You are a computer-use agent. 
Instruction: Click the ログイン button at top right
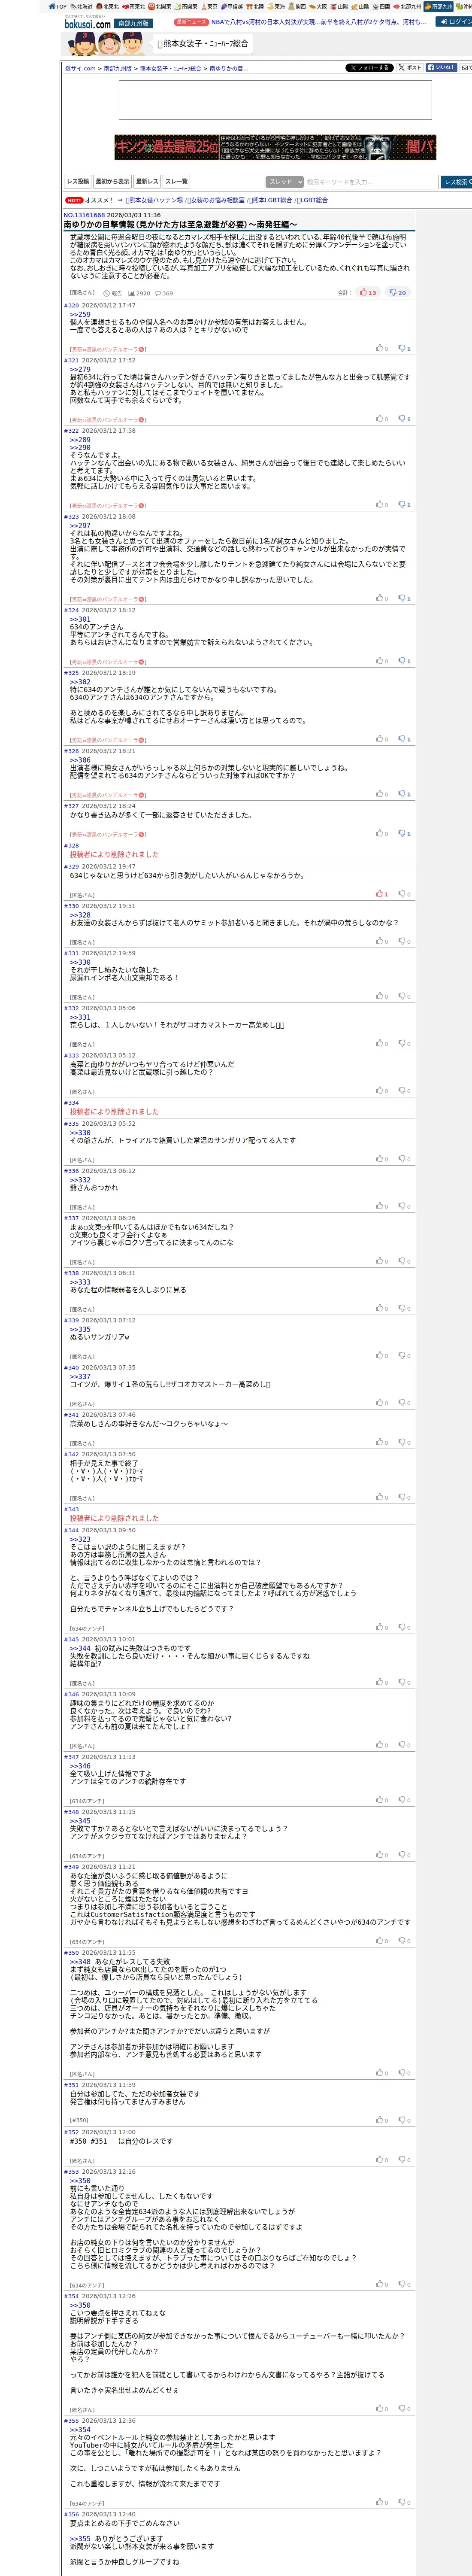tap(454, 21)
